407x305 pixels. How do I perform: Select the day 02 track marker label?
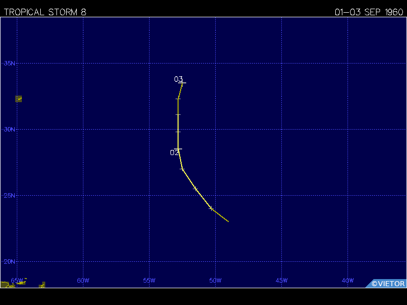[x=174, y=152]
